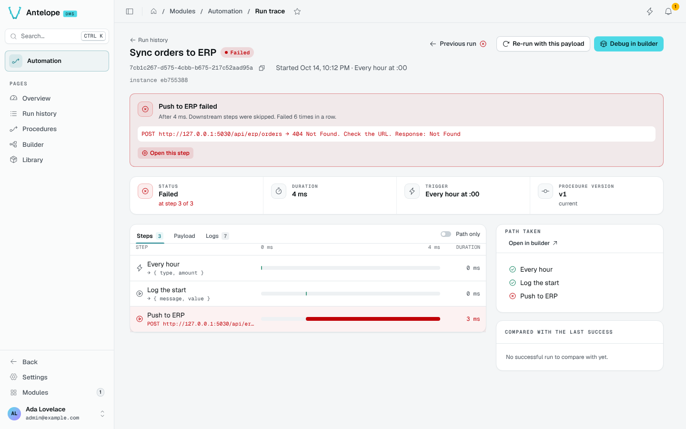Focus the Search input field
The width and height of the screenshot is (686, 429).
(x=57, y=36)
